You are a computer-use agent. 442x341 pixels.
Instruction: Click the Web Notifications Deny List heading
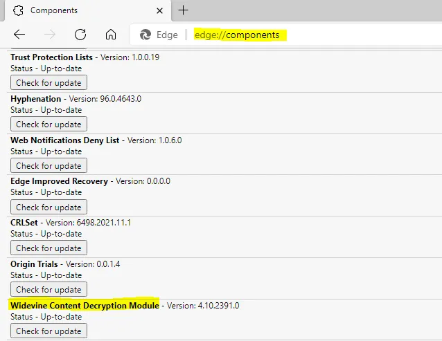(65, 140)
